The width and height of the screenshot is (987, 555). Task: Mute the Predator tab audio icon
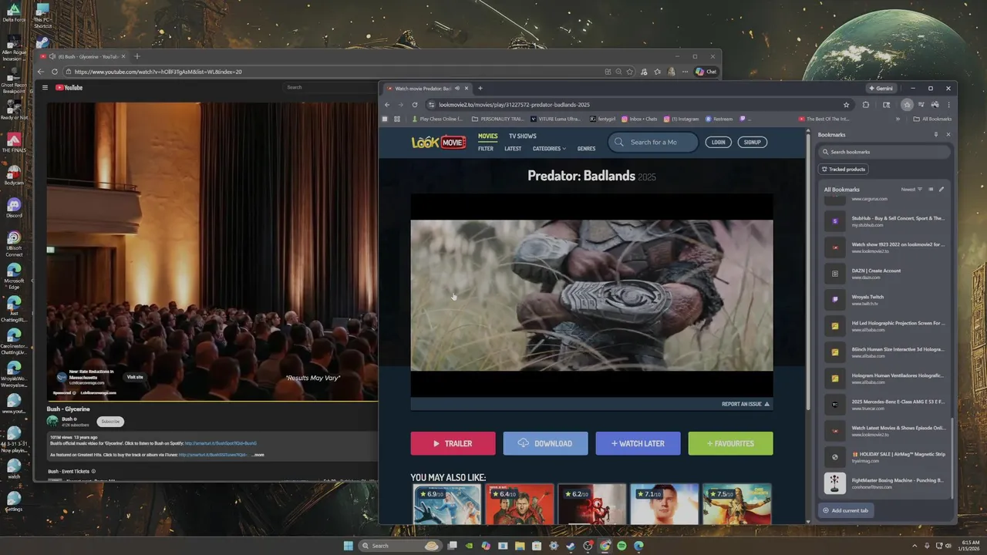(456, 88)
